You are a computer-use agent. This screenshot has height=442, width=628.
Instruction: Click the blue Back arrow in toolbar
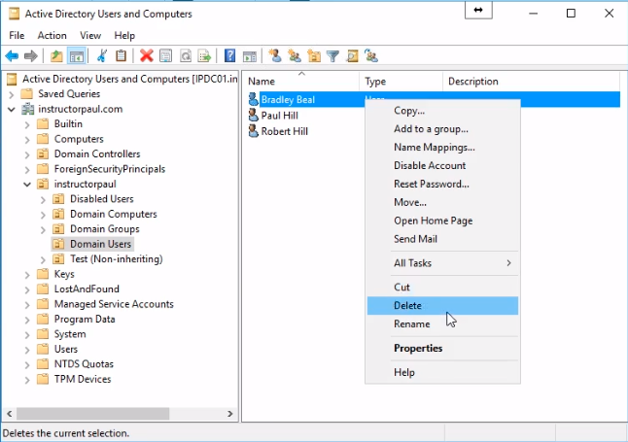(x=12, y=56)
